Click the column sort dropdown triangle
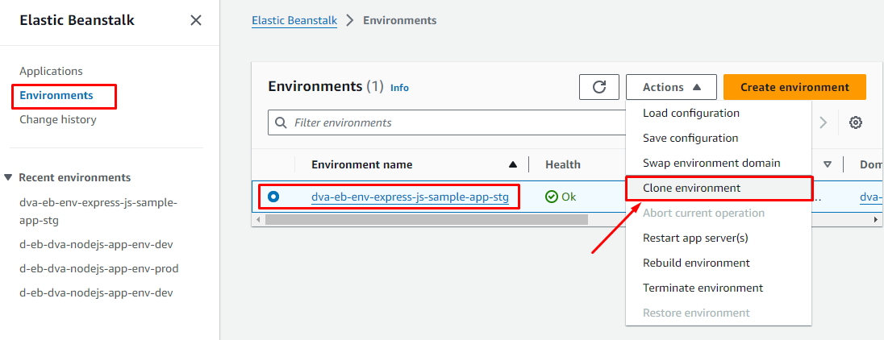This screenshot has height=340, width=884. [x=827, y=164]
